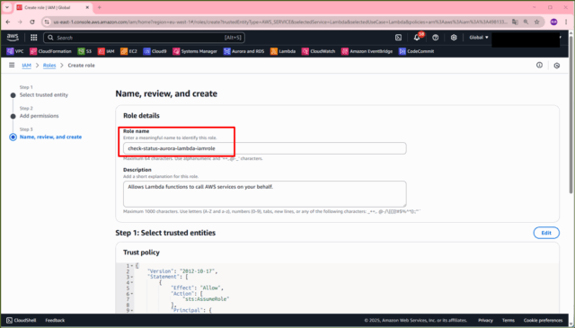Collapse trust policy line 6 fold arrow
The width and height of the screenshot is (575, 328).
pyautogui.click(x=132, y=294)
